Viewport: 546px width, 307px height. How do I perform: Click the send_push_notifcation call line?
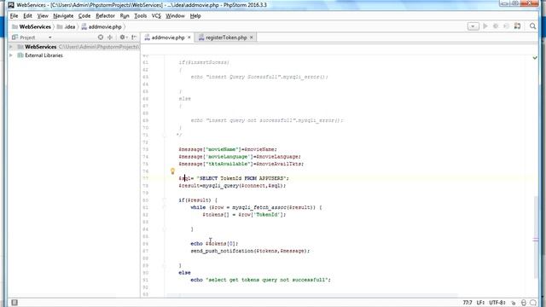250,251
